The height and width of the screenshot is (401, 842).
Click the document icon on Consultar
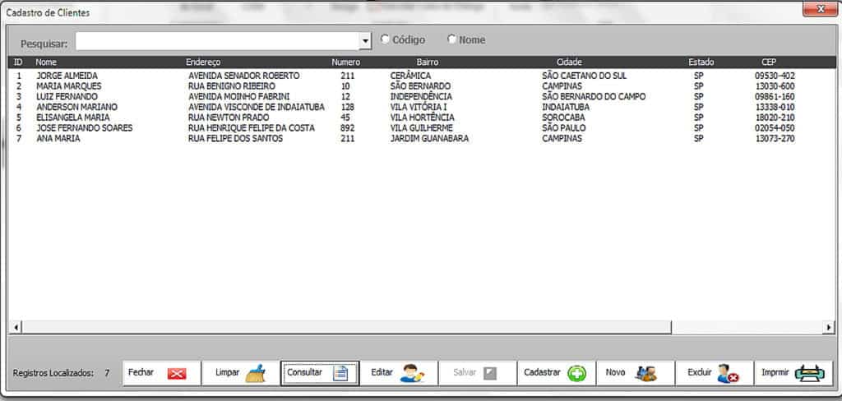[340, 373]
